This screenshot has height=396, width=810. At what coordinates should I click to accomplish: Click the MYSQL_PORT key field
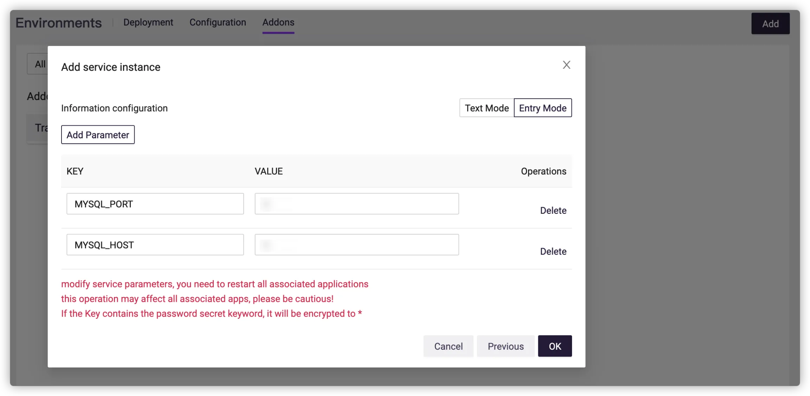[155, 204]
